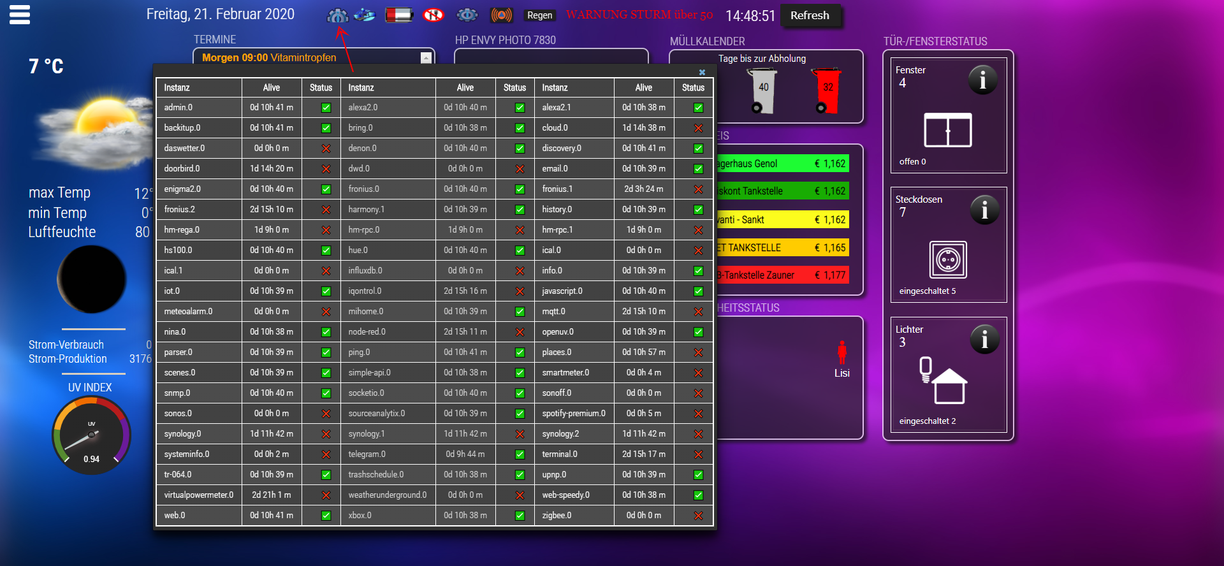This screenshot has height=566, width=1224.
Task: Click the Lisi presence person icon
Action: coord(841,352)
